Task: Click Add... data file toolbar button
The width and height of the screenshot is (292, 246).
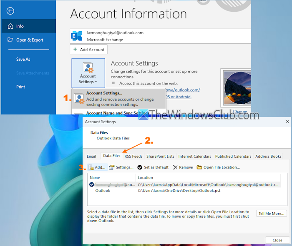Action: 97,167
